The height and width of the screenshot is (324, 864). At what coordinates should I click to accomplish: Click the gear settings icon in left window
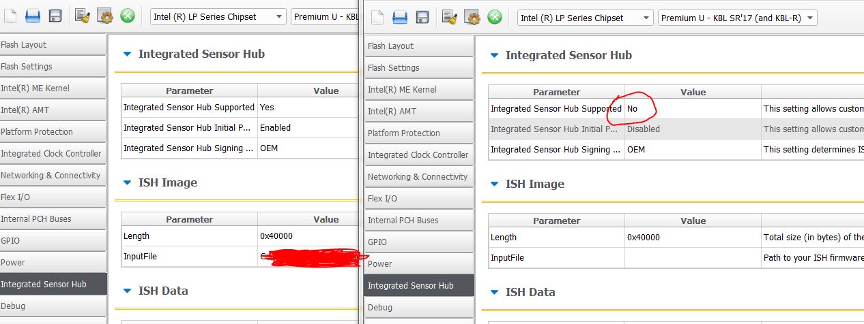104,16
